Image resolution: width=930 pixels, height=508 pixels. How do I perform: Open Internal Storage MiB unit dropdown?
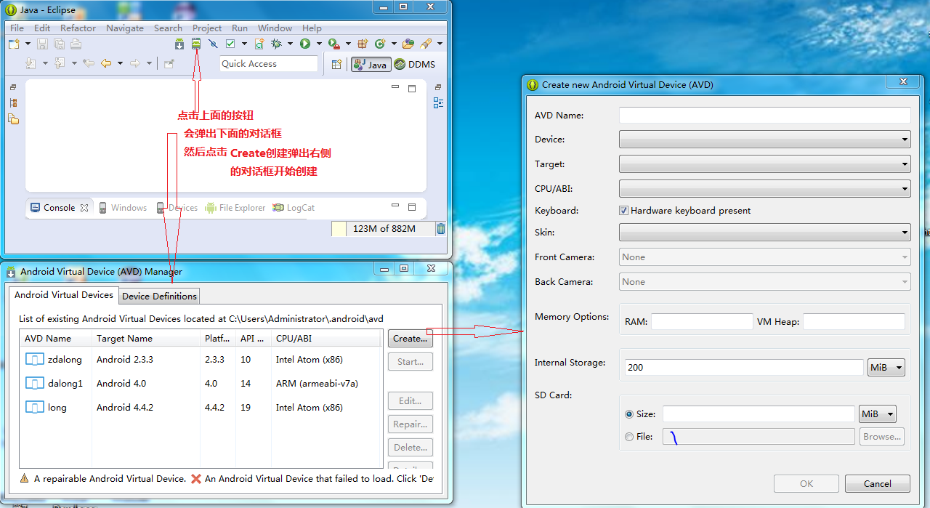tap(886, 367)
